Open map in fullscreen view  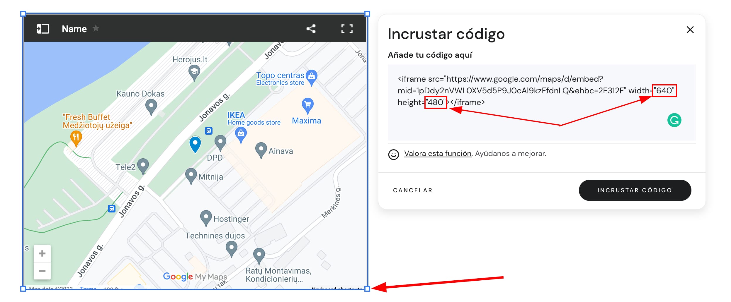347,29
